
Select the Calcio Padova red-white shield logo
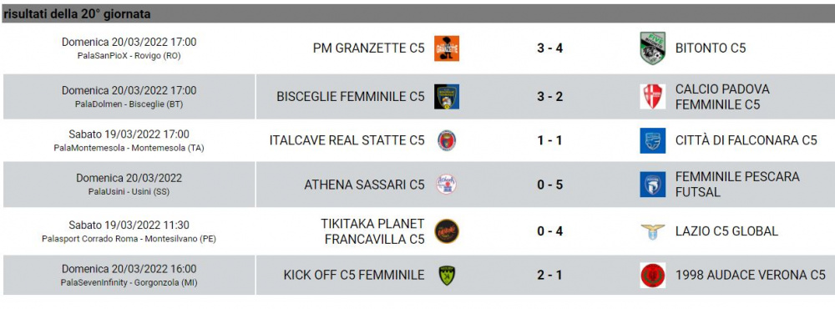click(x=652, y=97)
